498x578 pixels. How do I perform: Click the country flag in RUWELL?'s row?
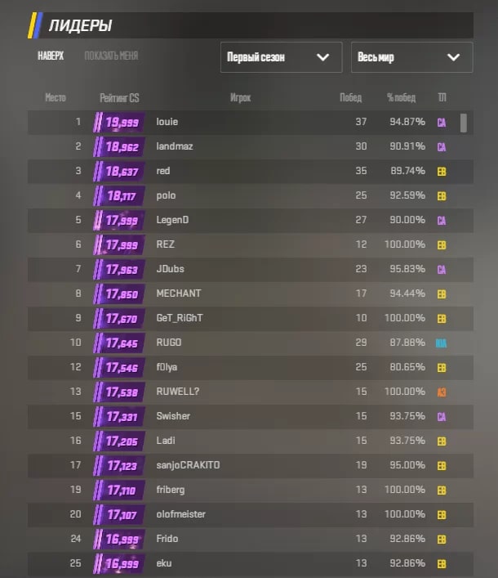pyautogui.click(x=442, y=392)
